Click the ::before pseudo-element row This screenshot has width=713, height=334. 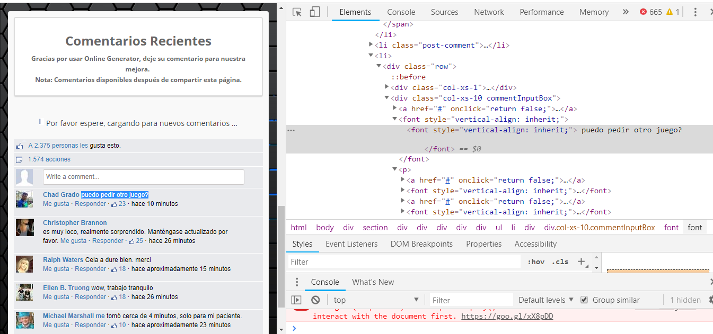click(x=408, y=77)
